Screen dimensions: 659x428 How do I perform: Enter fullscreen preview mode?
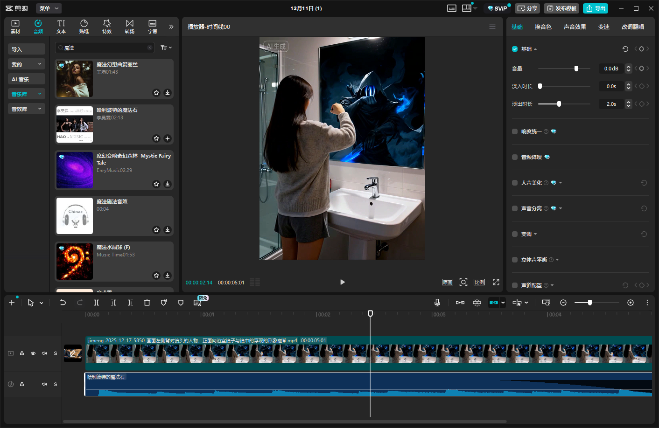pos(496,282)
